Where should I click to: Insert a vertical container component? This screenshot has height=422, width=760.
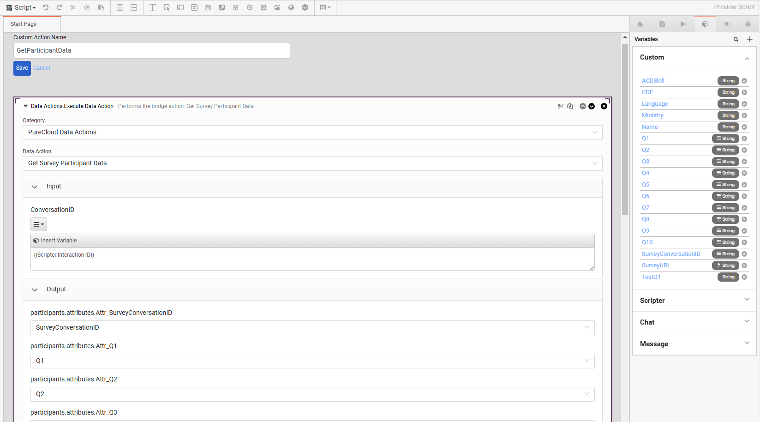click(x=120, y=7)
